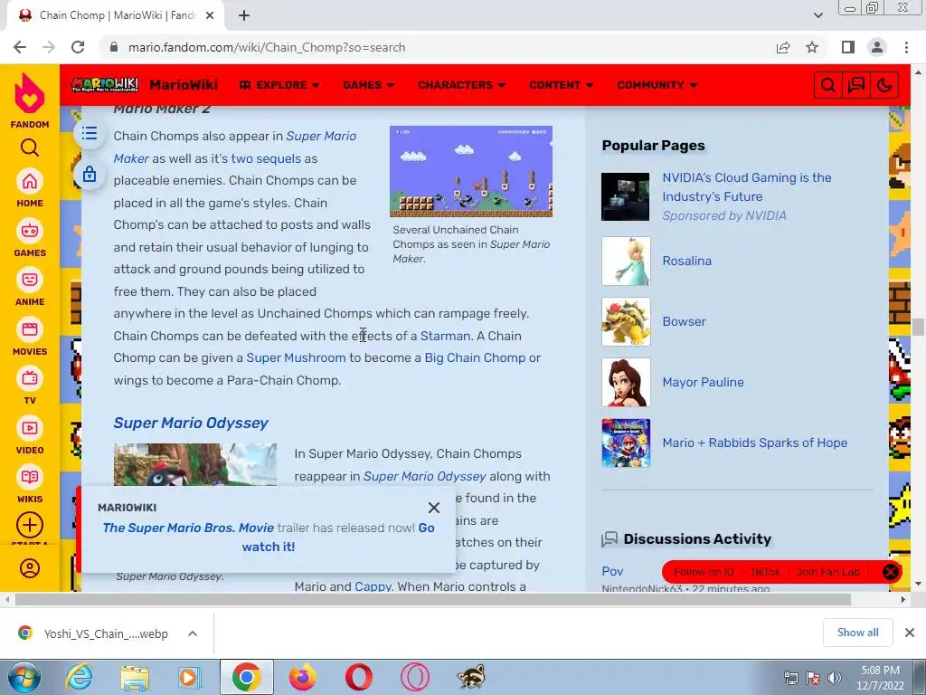Viewport: 926px width, 695px height.
Task: Open Bowser popular page link
Action: coord(684,321)
